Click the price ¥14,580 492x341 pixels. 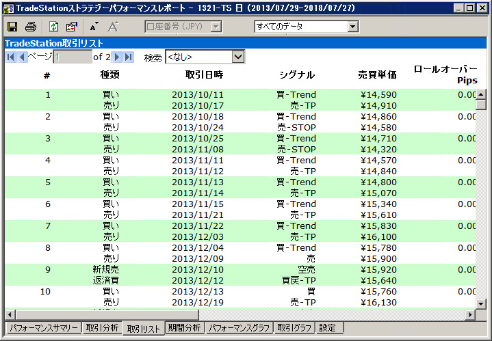click(x=378, y=128)
